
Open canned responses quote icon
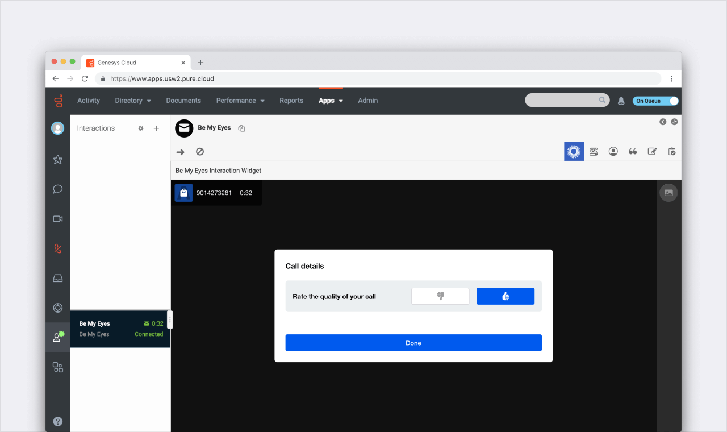[633, 152]
